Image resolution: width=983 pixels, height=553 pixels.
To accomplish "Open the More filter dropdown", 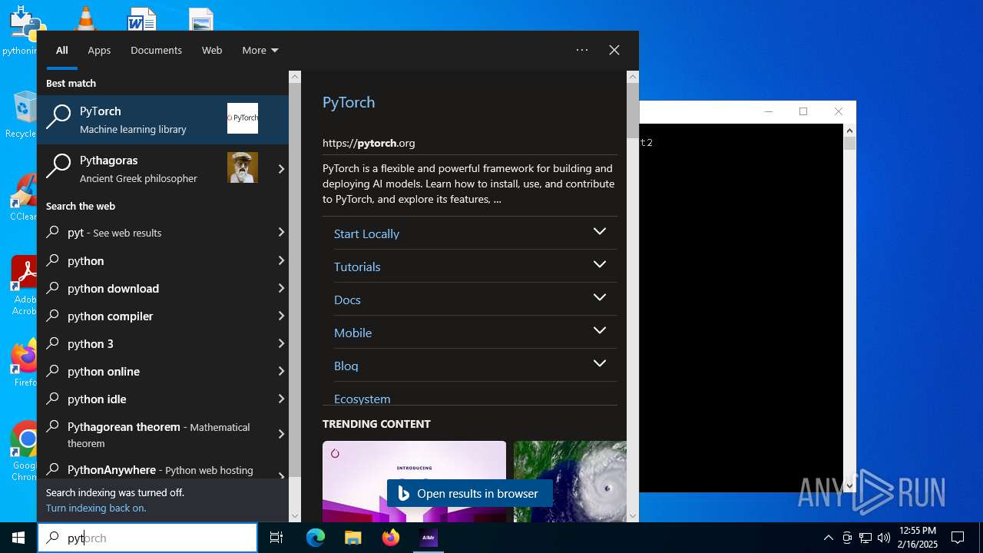I will pos(260,50).
